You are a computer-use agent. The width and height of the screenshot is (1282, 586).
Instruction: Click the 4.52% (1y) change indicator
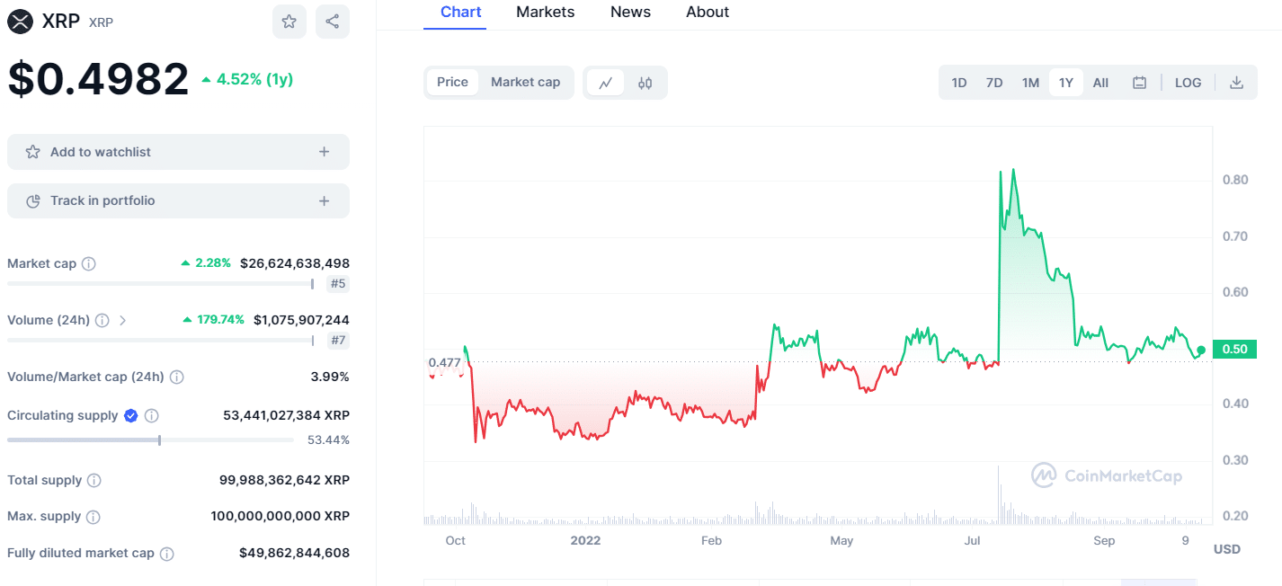coord(247,79)
